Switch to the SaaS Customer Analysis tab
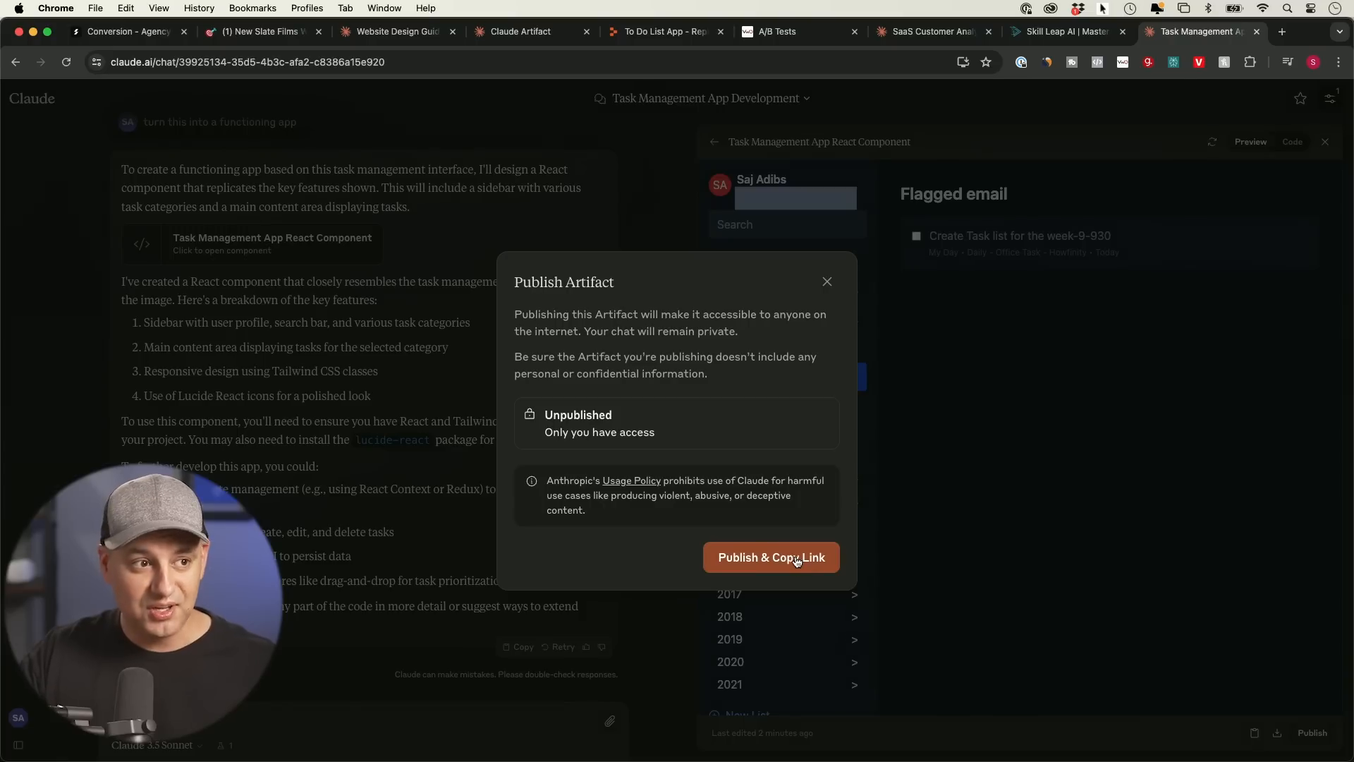Viewport: 1354px width, 762px height. point(932,32)
